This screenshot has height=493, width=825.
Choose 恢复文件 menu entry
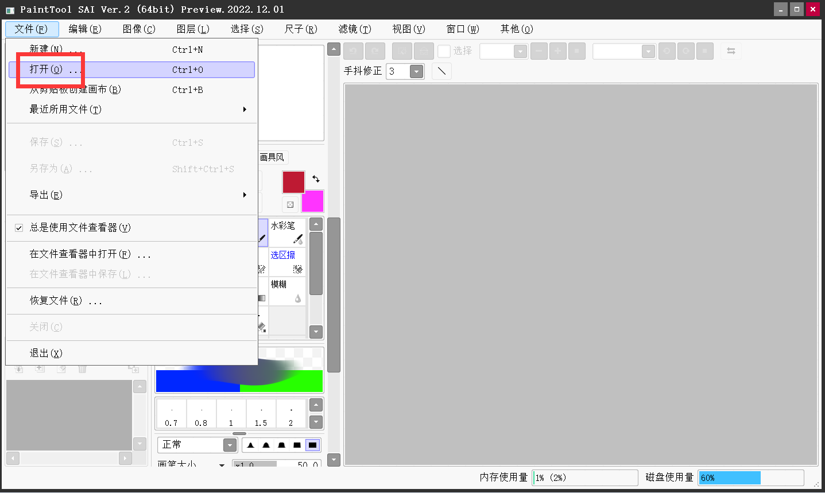[131, 301]
